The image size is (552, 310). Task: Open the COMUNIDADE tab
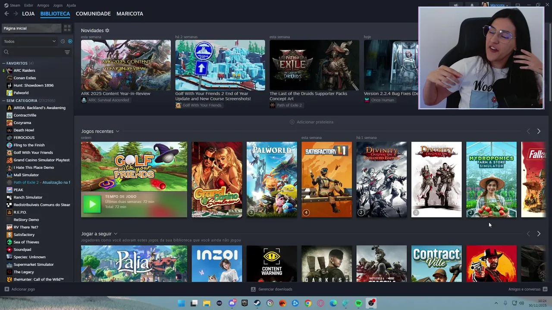[x=93, y=14]
